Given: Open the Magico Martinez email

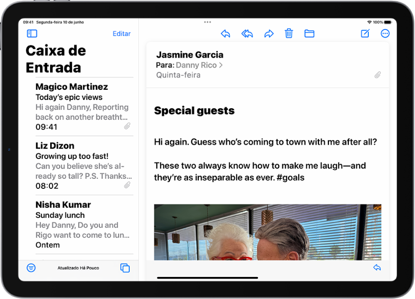Looking at the screenshot, I should click(x=84, y=107).
